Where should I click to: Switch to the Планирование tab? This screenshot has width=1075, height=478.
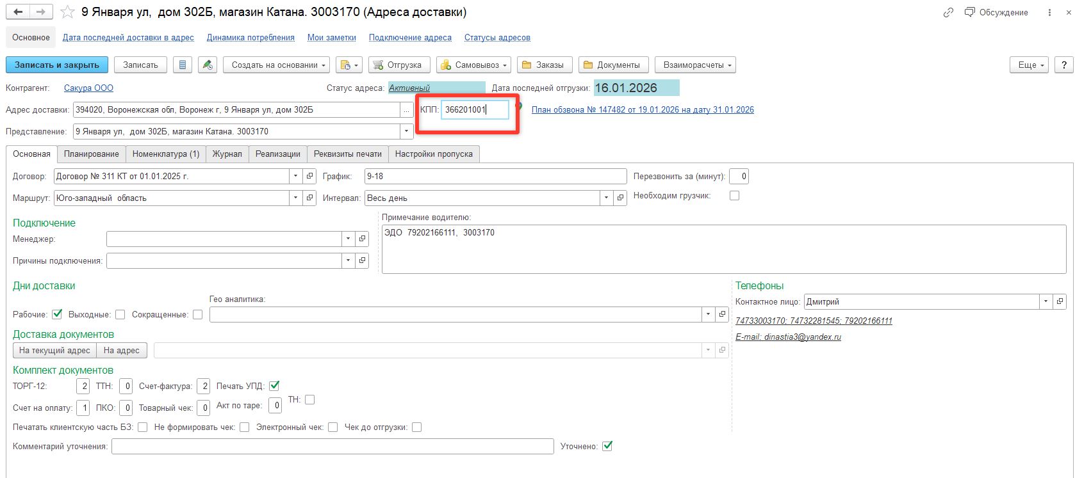91,154
